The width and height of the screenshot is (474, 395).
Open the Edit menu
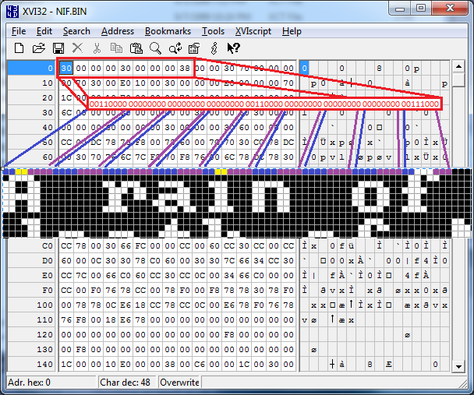tap(44, 31)
